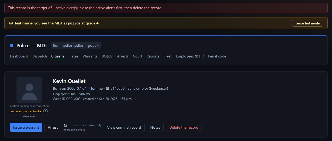Click the camera icon beside mugshot text
This screenshot has height=141, width=332.
65,125
